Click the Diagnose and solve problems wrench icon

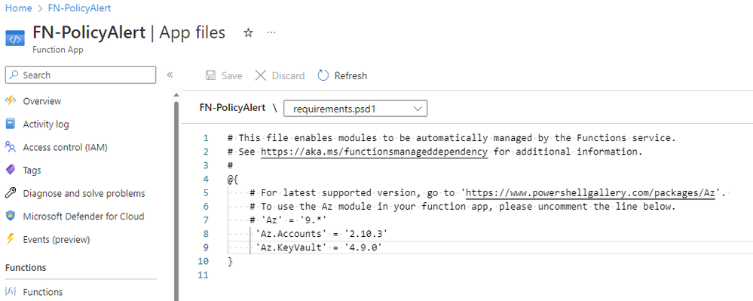pyautogui.click(x=10, y=193)
